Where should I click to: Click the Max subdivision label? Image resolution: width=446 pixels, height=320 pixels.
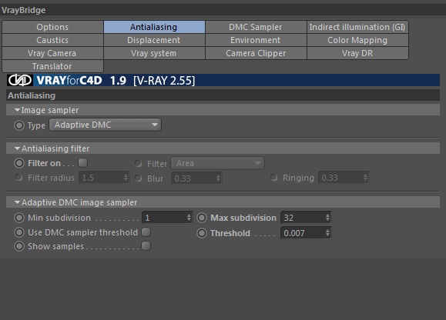tap(243, 218)
